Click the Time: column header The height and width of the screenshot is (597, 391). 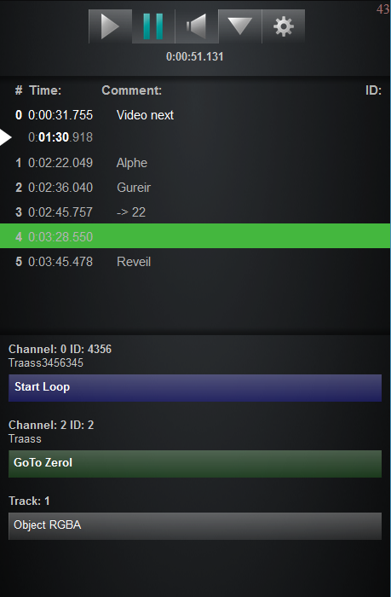point(45,90)
